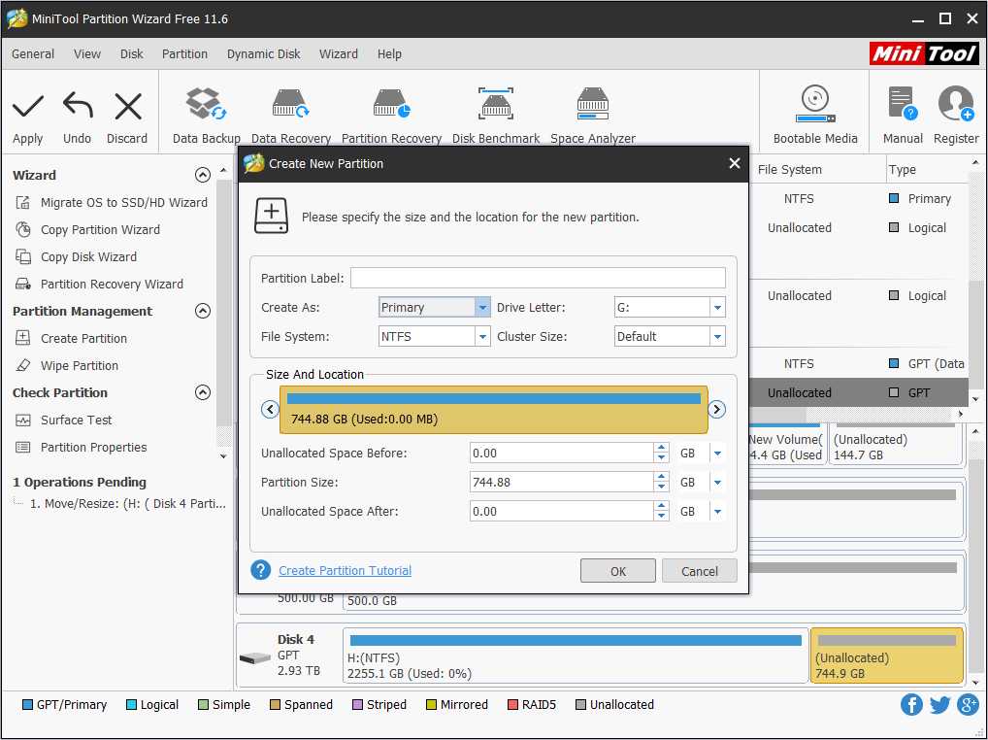The width and height of the screenshot is (988, 740).
Task: Choose Wipe Partition in sidebar
Action: 66,365
